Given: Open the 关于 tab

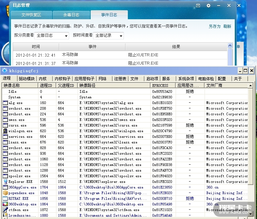Looking at the screenshot, I should (238, 79).
